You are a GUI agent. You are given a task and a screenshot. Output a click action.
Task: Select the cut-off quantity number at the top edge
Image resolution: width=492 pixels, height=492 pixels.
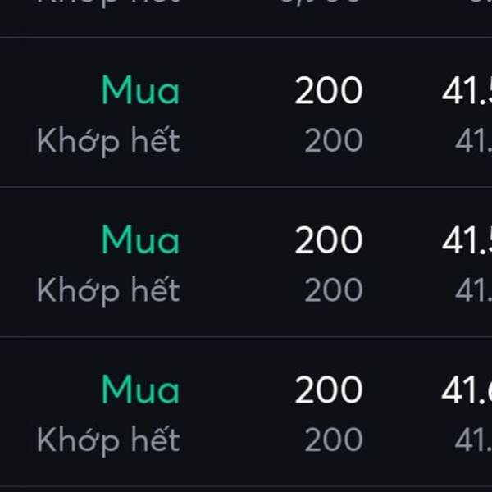coord(320,2)
